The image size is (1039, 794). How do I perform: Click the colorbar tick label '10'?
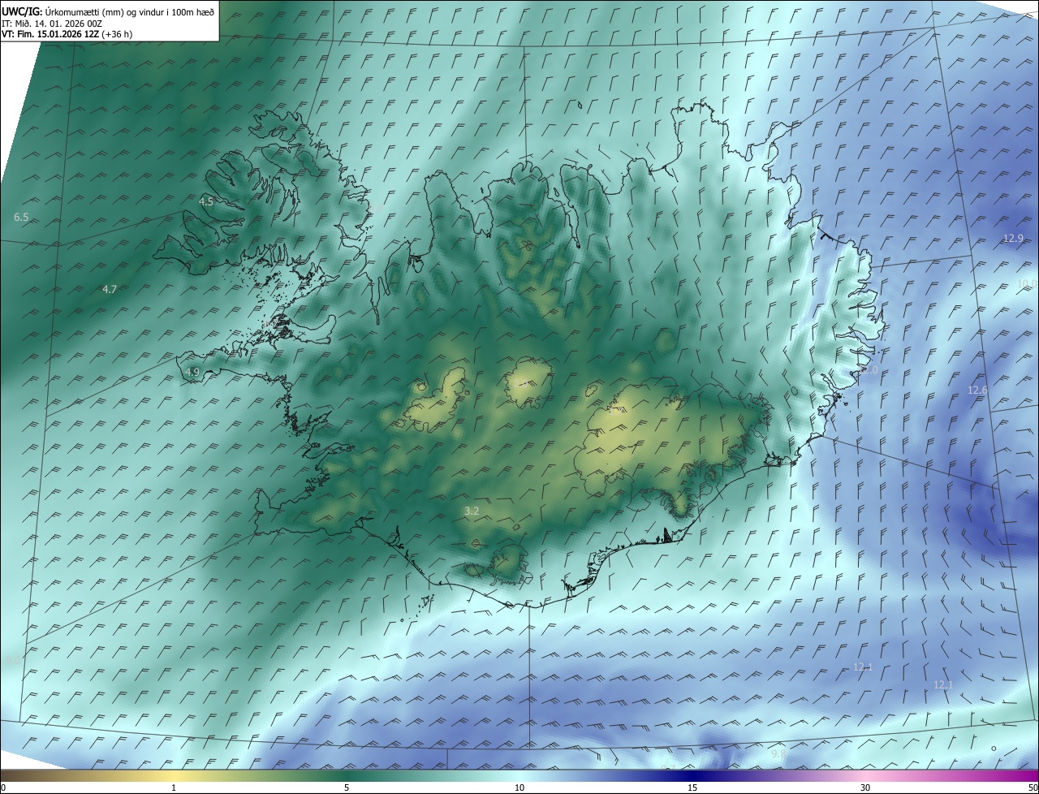519,788
